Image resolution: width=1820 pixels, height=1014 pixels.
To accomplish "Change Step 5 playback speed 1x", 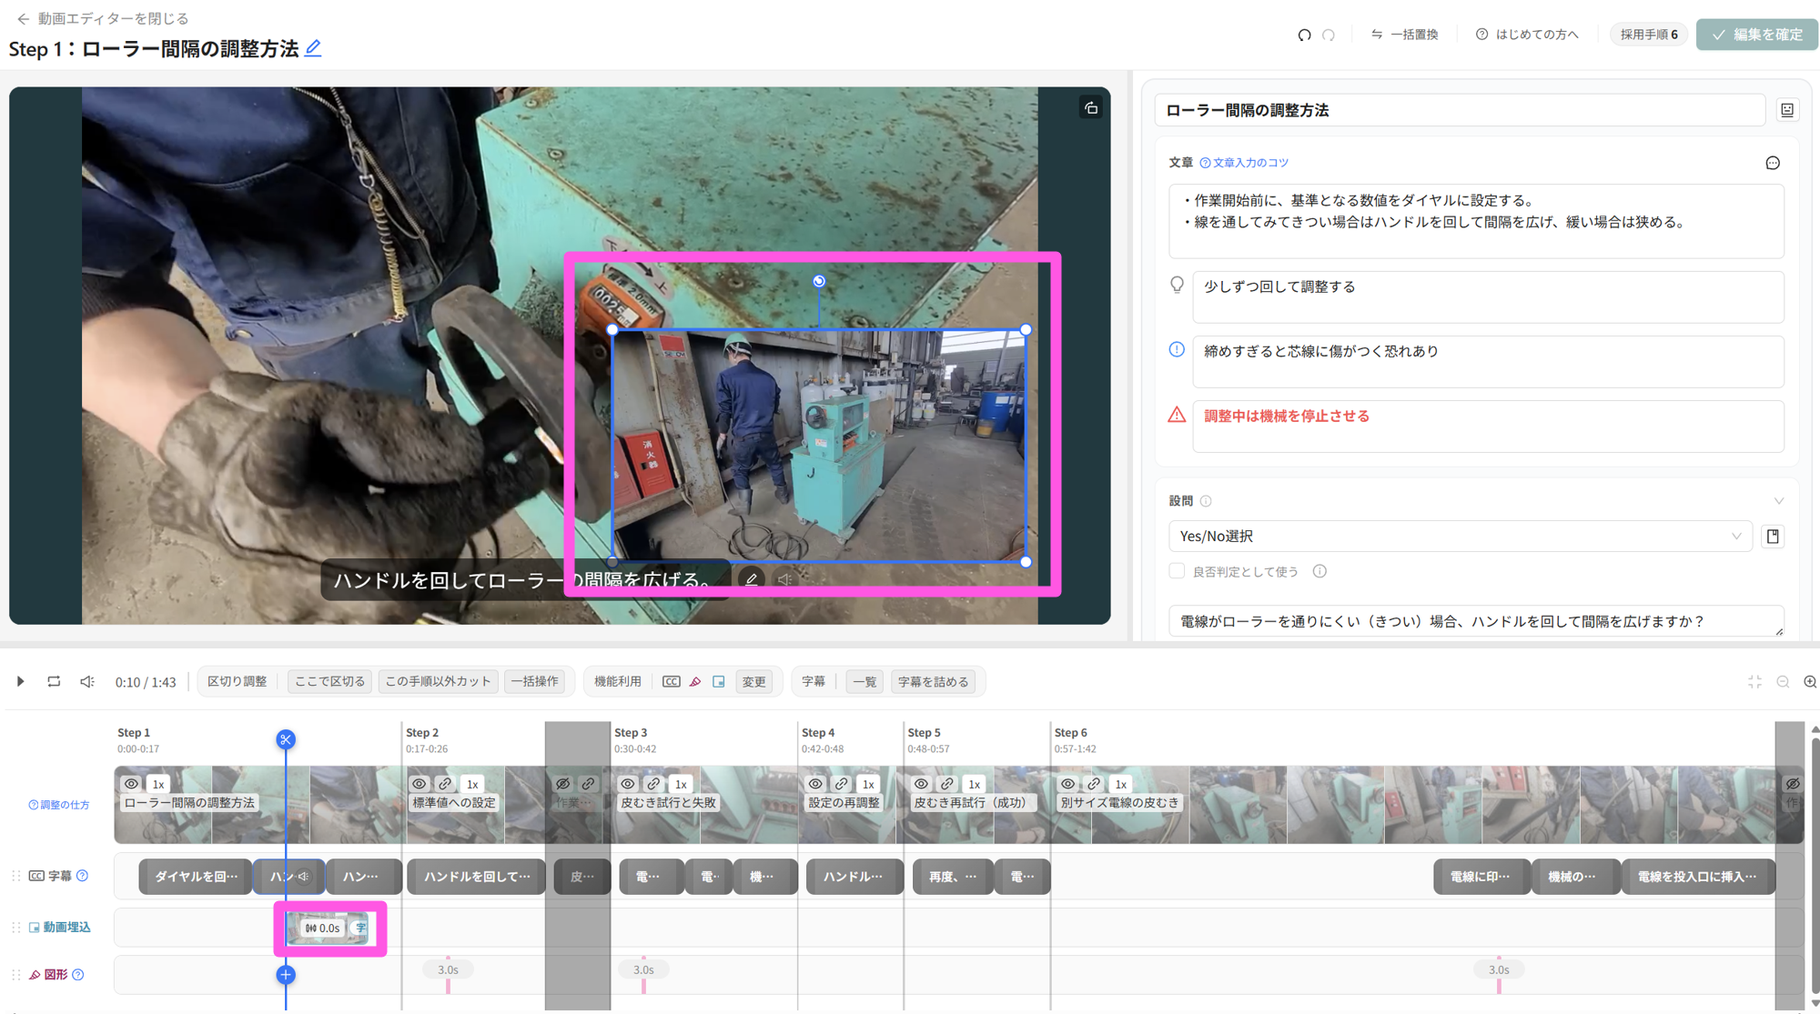I will pos(974,784).
